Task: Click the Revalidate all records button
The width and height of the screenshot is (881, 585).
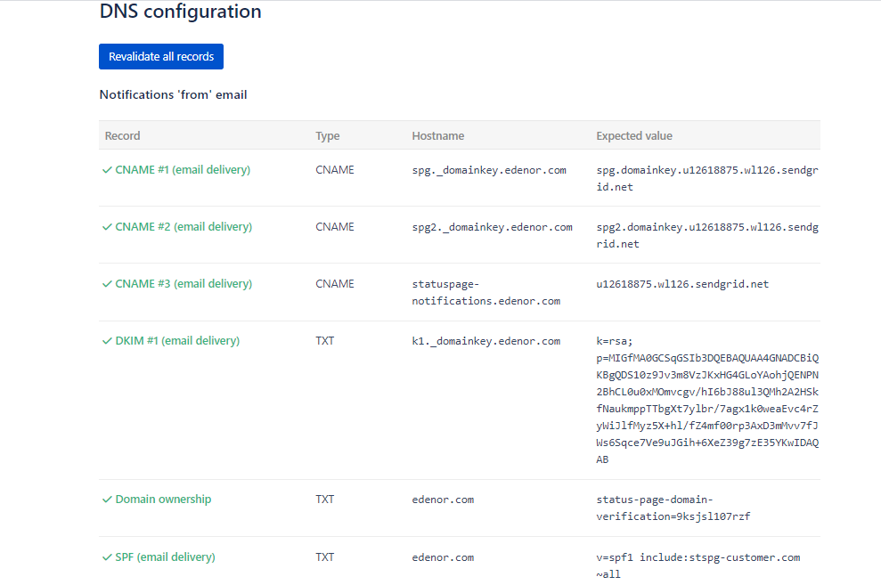Action: tap(160, 56)
